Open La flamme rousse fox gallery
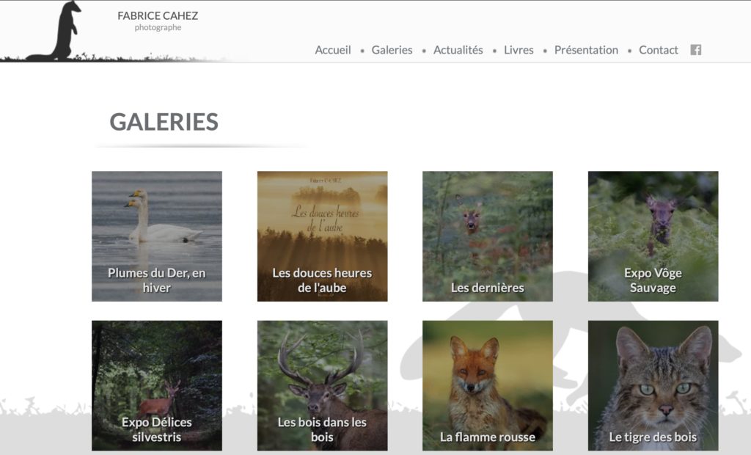This screenshot has width=751, height=455. click(488, 385)
